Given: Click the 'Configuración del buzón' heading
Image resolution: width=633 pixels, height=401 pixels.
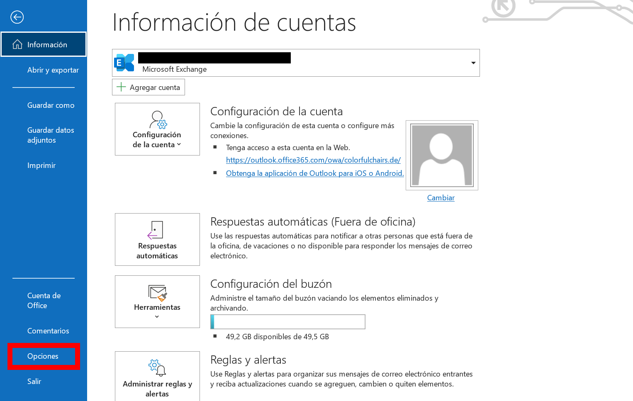Looking at the screenshot, I should click(271, 284).
